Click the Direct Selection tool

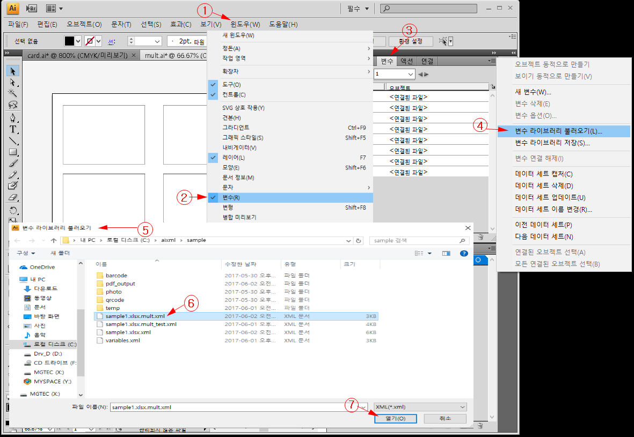point(13,83)
